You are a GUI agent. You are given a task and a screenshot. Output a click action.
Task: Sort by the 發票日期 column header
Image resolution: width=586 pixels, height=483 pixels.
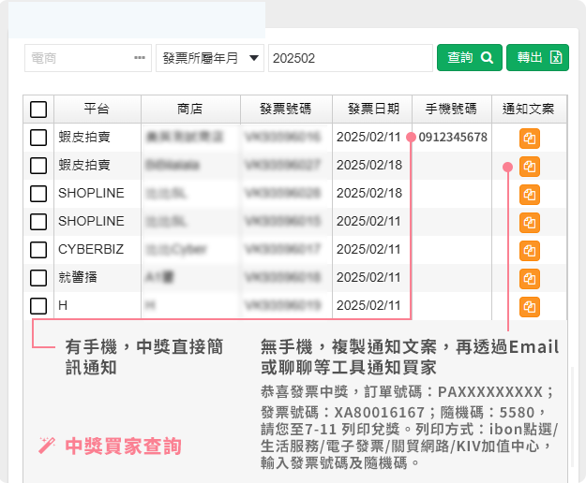pos(373,109)
